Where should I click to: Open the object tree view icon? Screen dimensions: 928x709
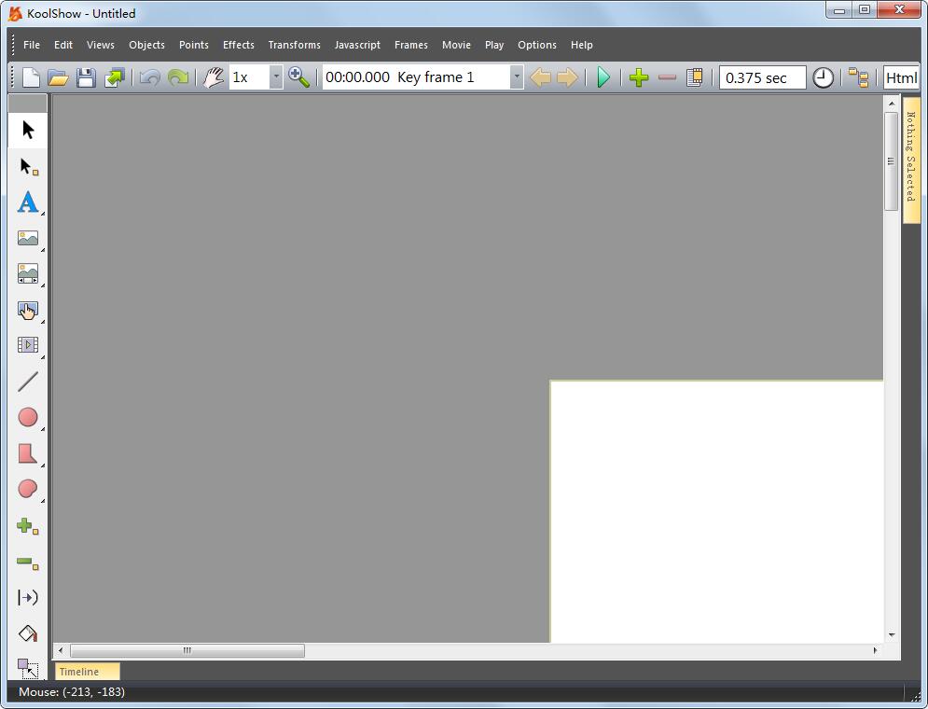point(858,77)
